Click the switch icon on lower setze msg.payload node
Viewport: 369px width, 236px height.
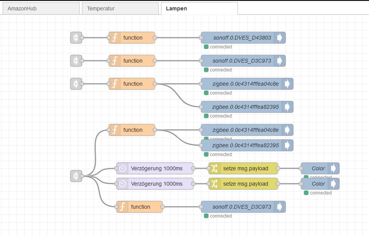pos(215,184)
